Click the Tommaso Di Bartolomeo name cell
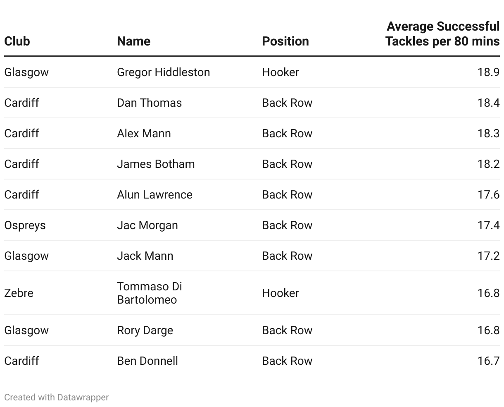Image resolution: width=504 pixels, height=407 pixels. tap(149, 293)
